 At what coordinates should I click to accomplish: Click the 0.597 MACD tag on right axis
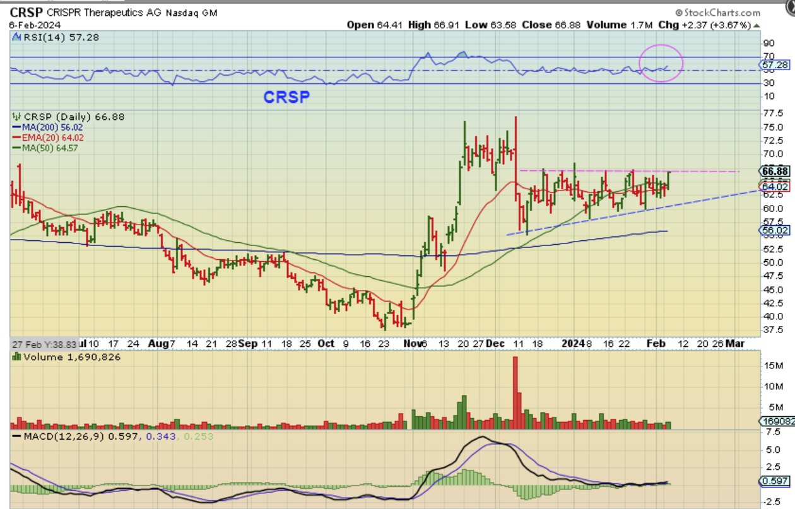point(775,482)
